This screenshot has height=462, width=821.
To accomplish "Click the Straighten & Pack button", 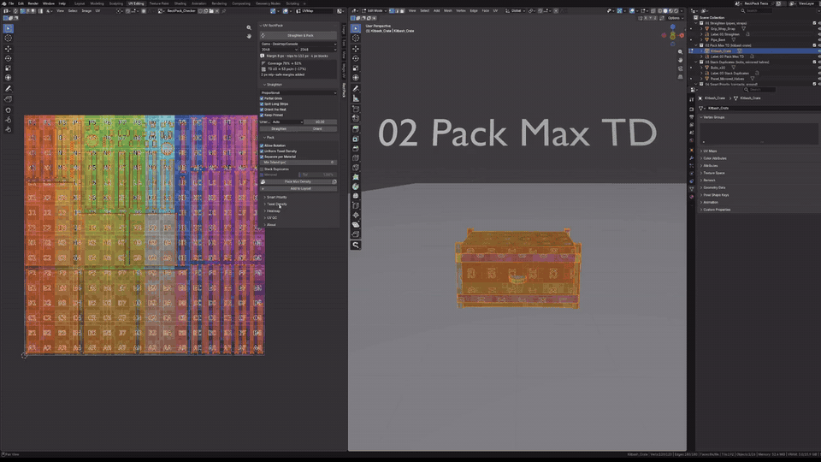I will tap(298, 35).
